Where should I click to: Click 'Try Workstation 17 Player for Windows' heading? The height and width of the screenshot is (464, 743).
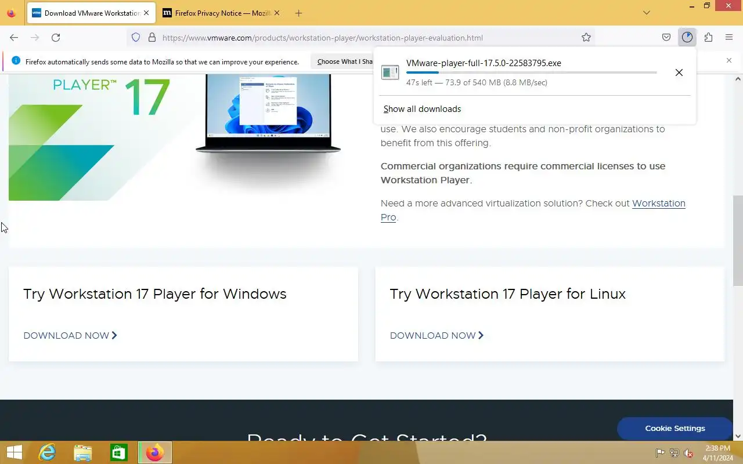[155, 294]
